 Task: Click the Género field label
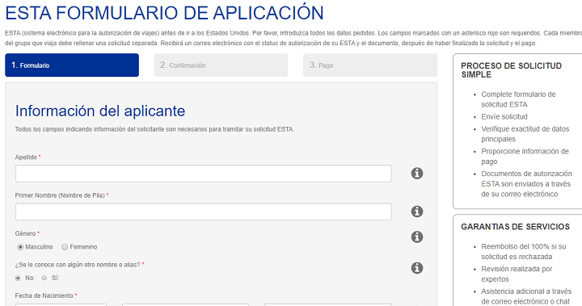pyautogui.click(x=25, y=233)
